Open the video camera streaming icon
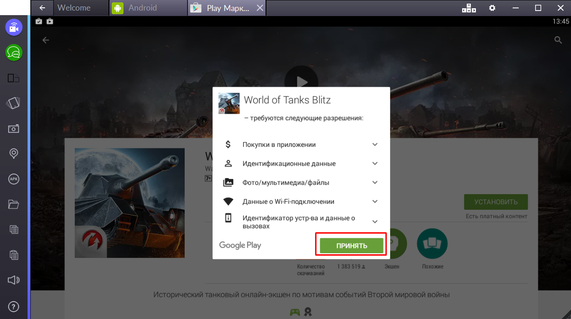This screenshot has width=571, height=319. tap(14, 28)
